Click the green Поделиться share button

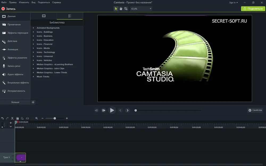(253, 8)
